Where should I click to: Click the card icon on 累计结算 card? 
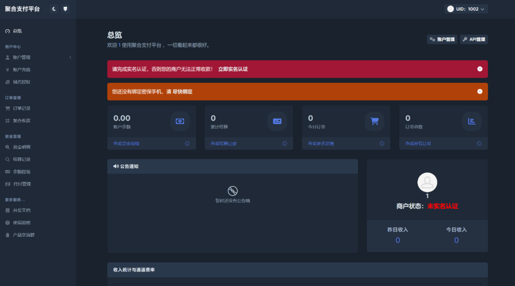coord(277,121)
